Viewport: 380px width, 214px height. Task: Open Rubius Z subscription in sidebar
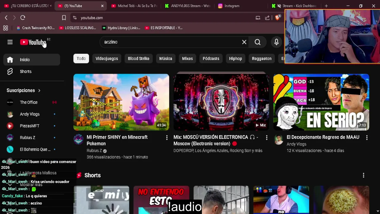32,138
